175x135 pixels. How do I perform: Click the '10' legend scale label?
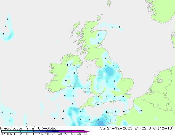pyautogui.click(x=35, y=134)
